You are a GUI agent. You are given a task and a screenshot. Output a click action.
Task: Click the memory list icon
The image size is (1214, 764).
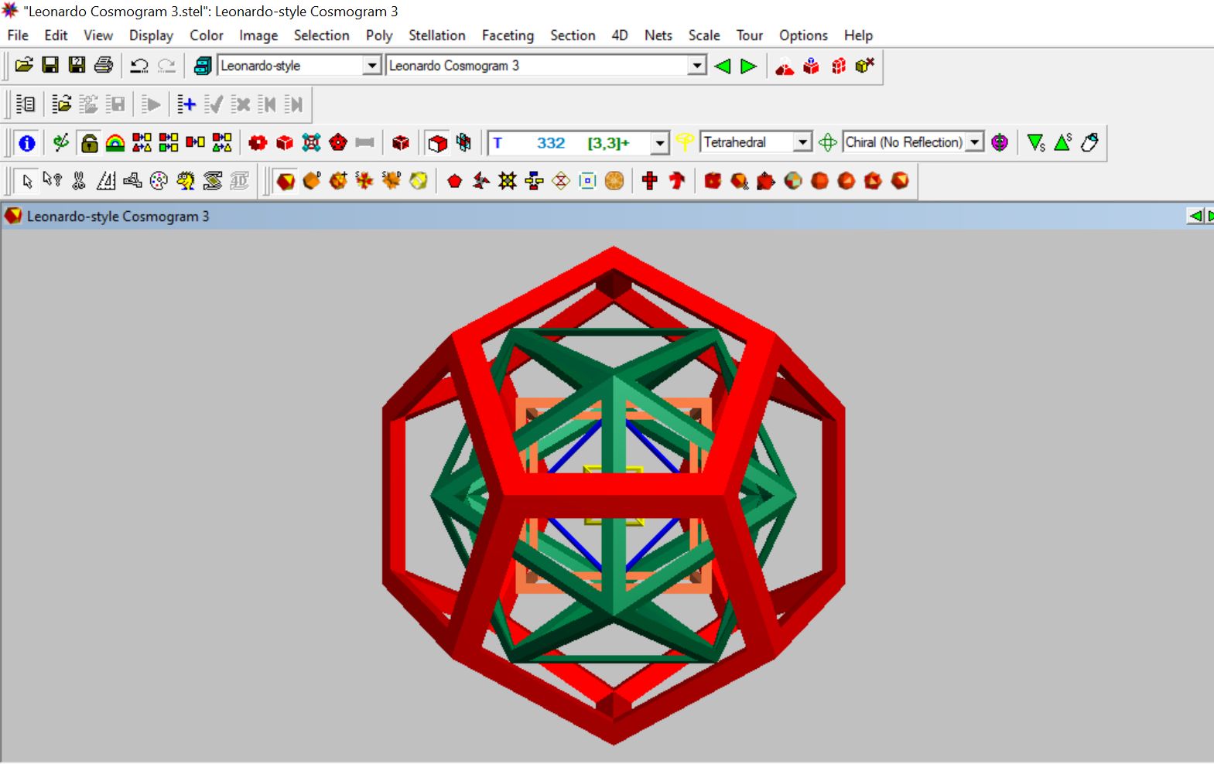pos(26,104)
